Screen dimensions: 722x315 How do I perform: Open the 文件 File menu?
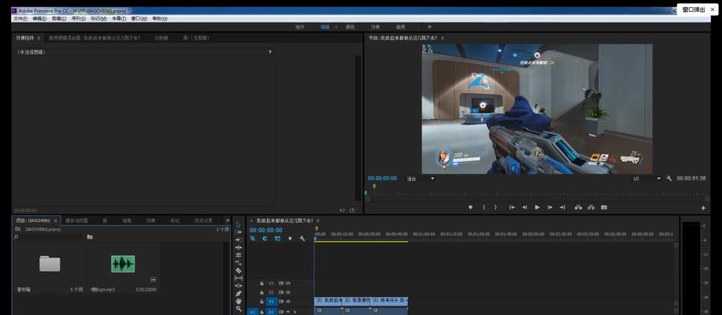point(20,19)
